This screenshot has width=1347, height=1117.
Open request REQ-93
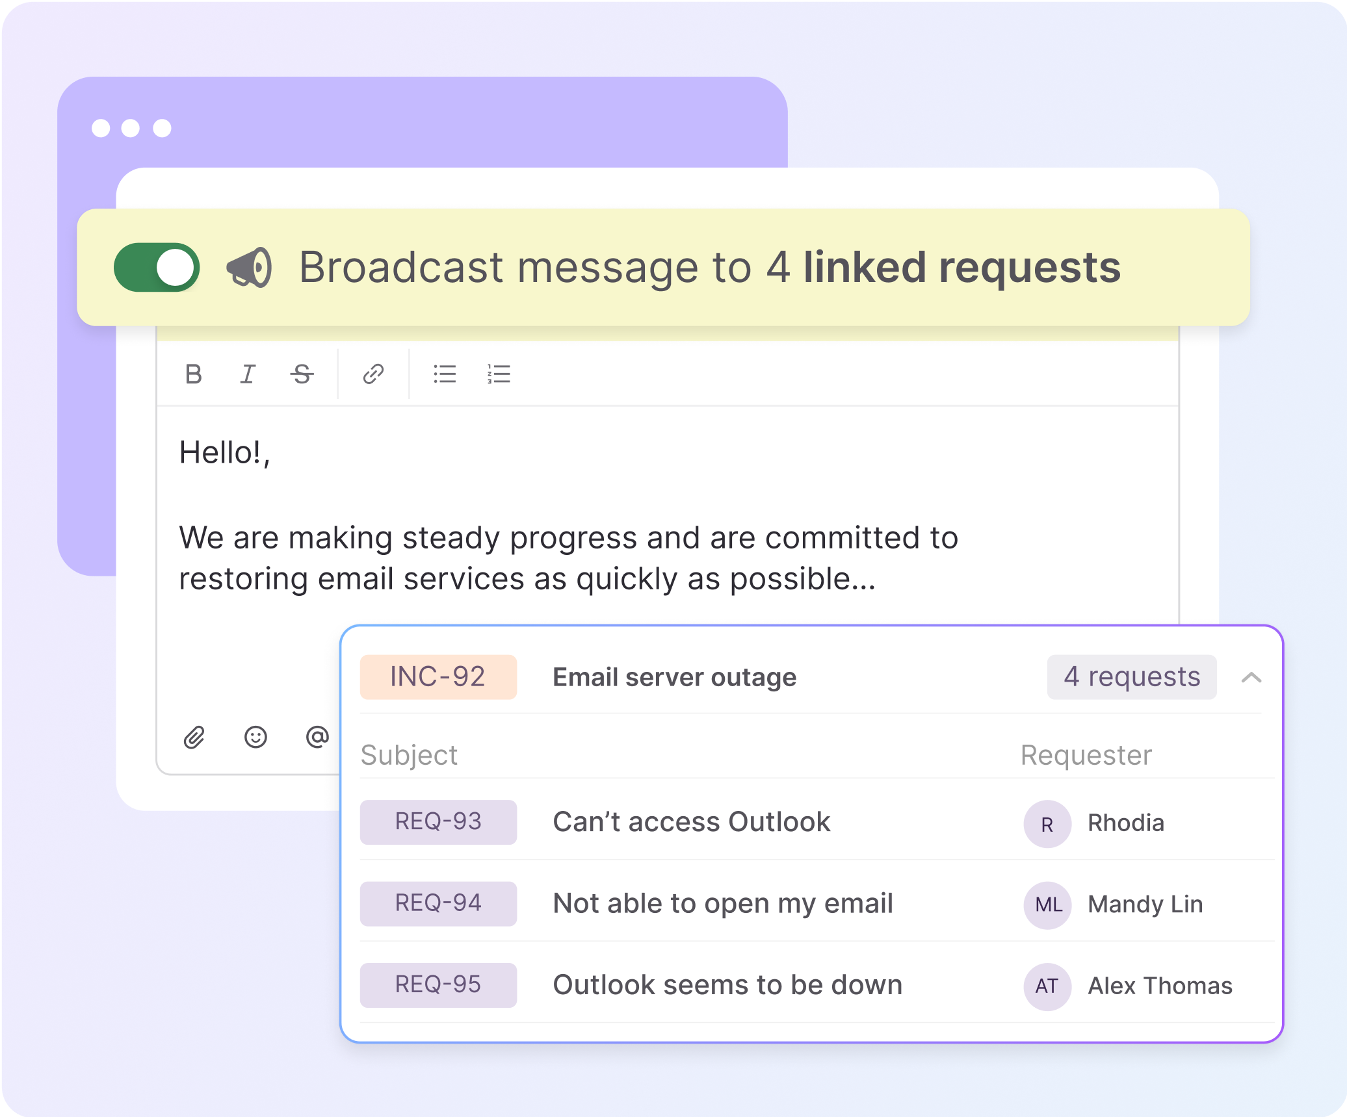pos(438,822)
